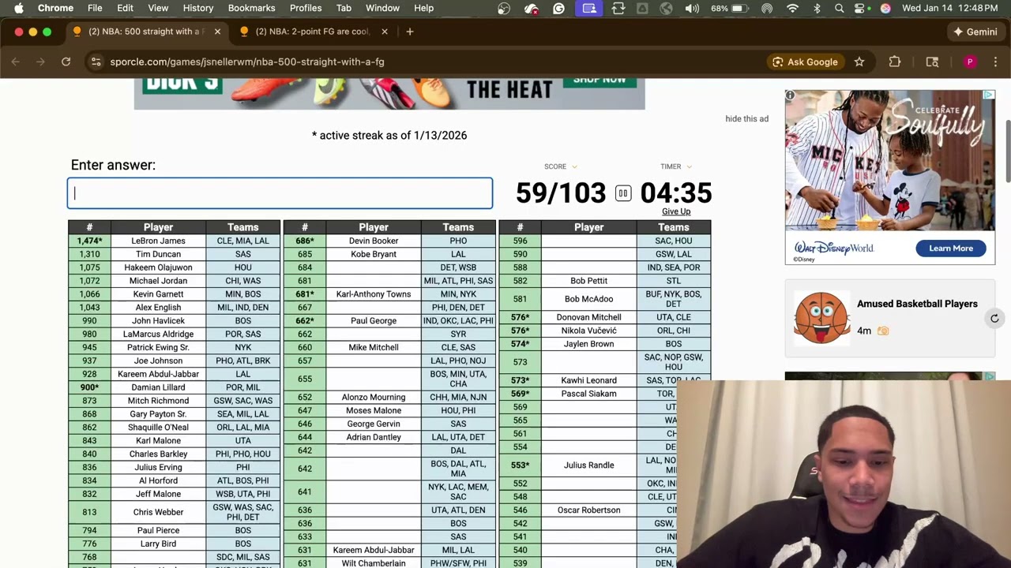Click the Gemini button
Image resolution: width=1011 pixels, height=568 pixels.
(x=975, y=32)
